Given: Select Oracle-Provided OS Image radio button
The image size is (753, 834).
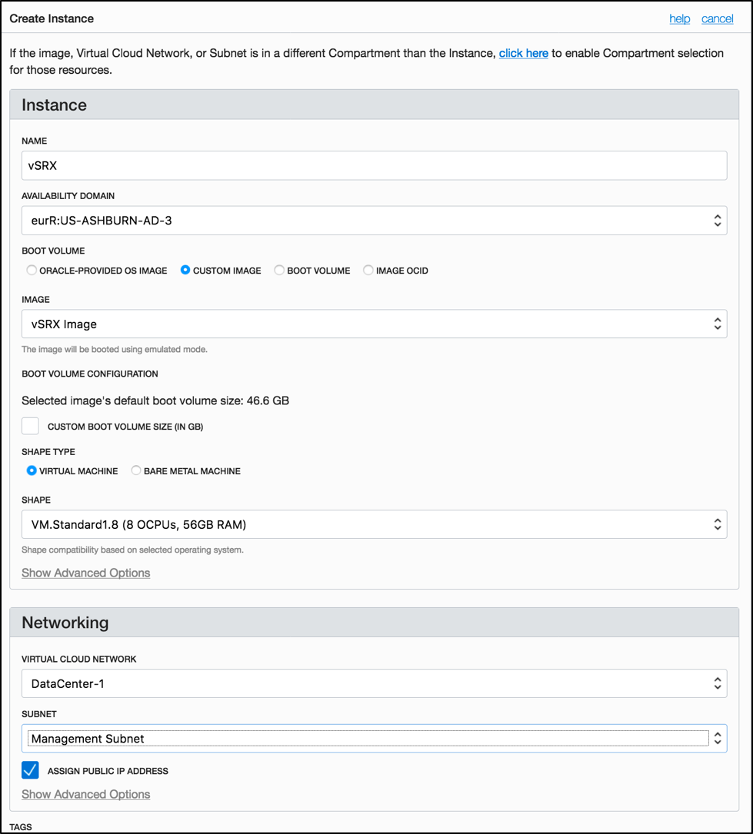Looking at the screenshot, I should pos(32,271).
